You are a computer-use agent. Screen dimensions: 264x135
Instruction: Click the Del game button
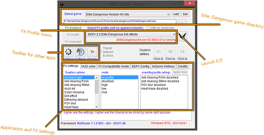click(x=185, y=14)
